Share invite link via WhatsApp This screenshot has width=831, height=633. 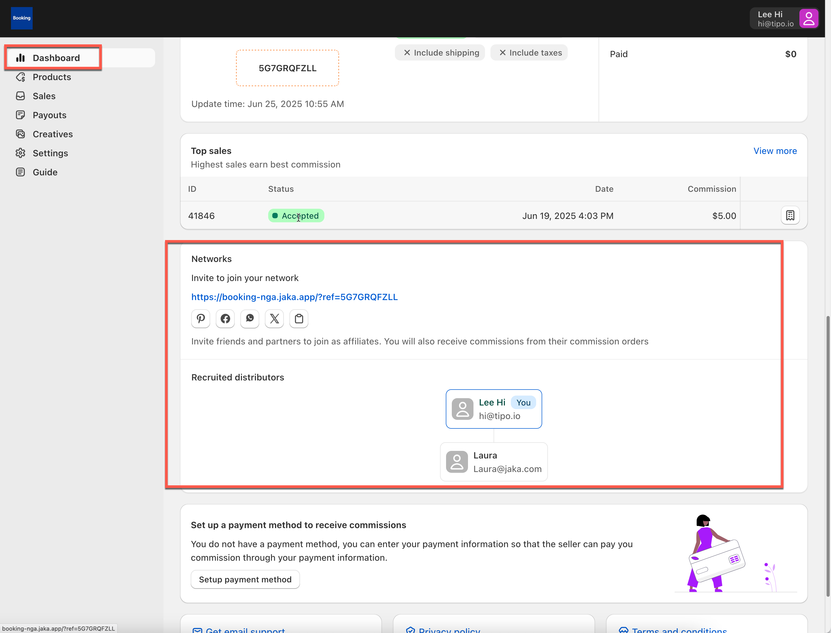pyautogui.click(x=250, y=319)
